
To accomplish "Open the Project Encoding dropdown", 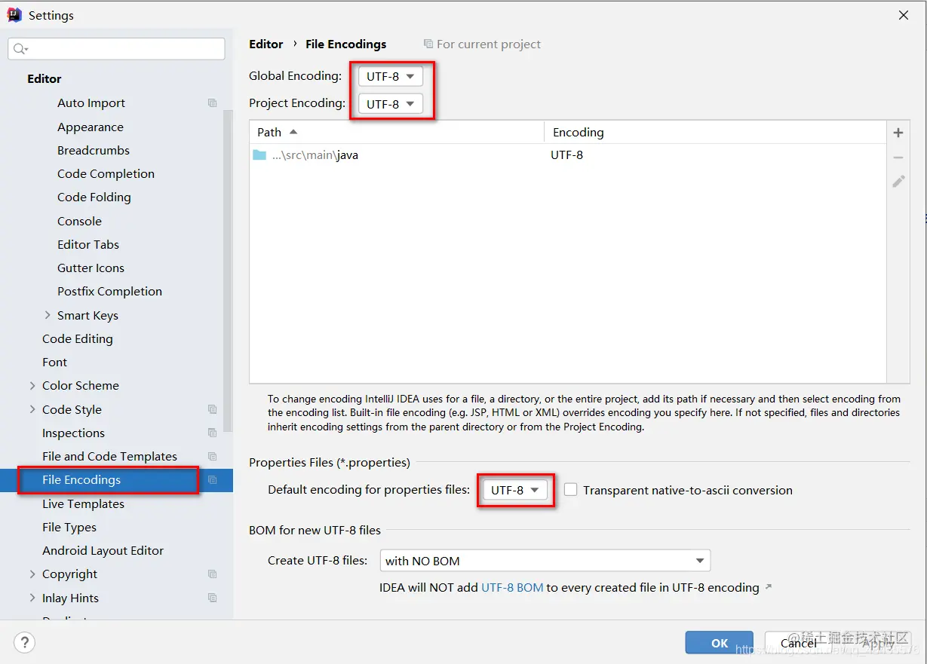I will coord(390,104).
